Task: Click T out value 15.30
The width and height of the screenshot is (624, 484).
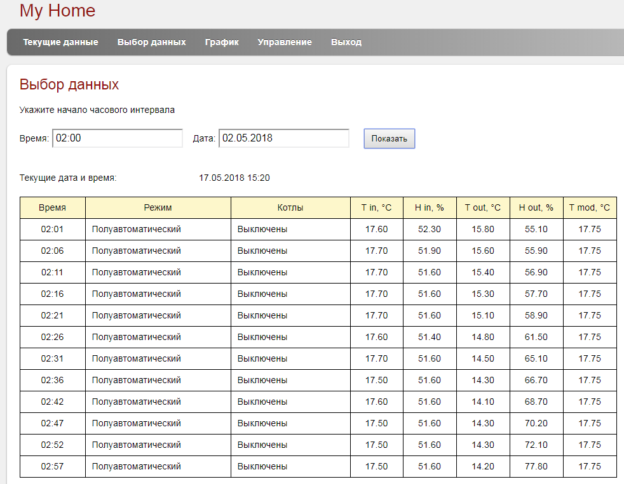Action: pos(483,294)
